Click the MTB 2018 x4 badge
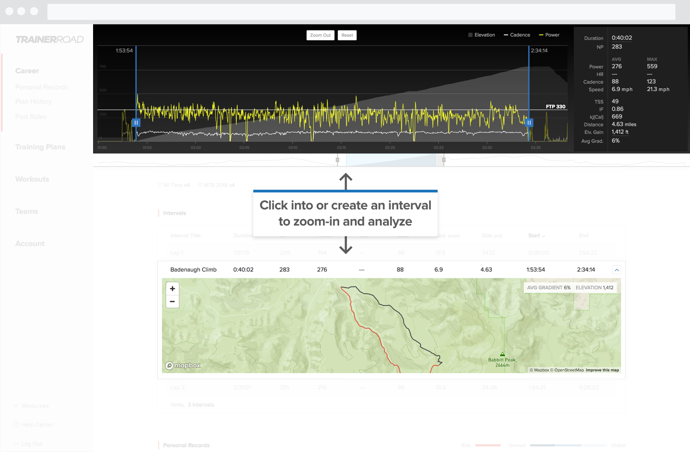 216,185
